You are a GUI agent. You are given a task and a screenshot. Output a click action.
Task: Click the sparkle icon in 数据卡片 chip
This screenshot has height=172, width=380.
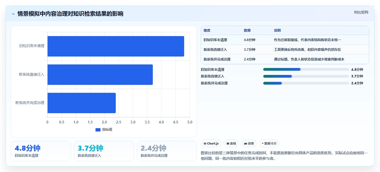[x=263, y=143]
